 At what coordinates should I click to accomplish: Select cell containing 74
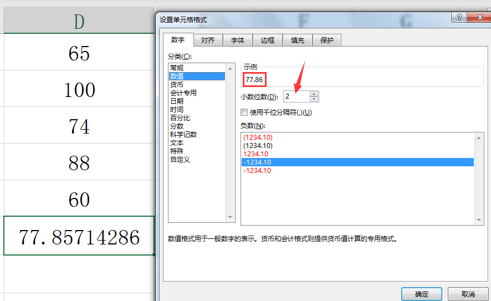point(79,125)
